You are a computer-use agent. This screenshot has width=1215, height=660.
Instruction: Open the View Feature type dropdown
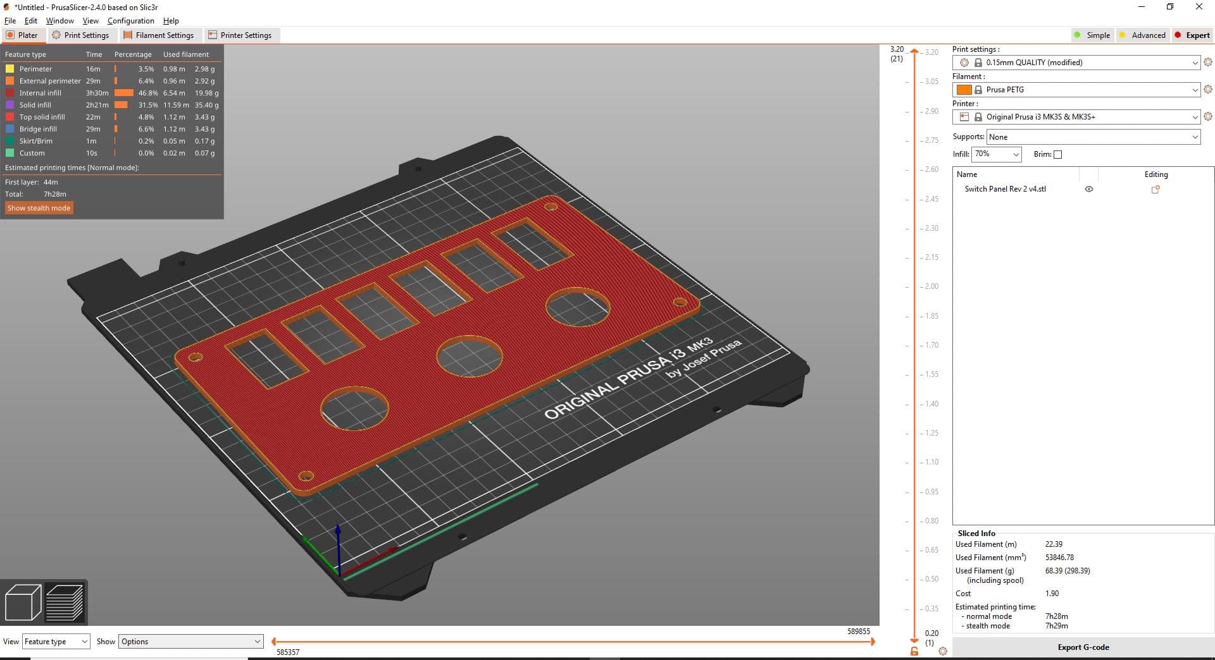(56, 642)
